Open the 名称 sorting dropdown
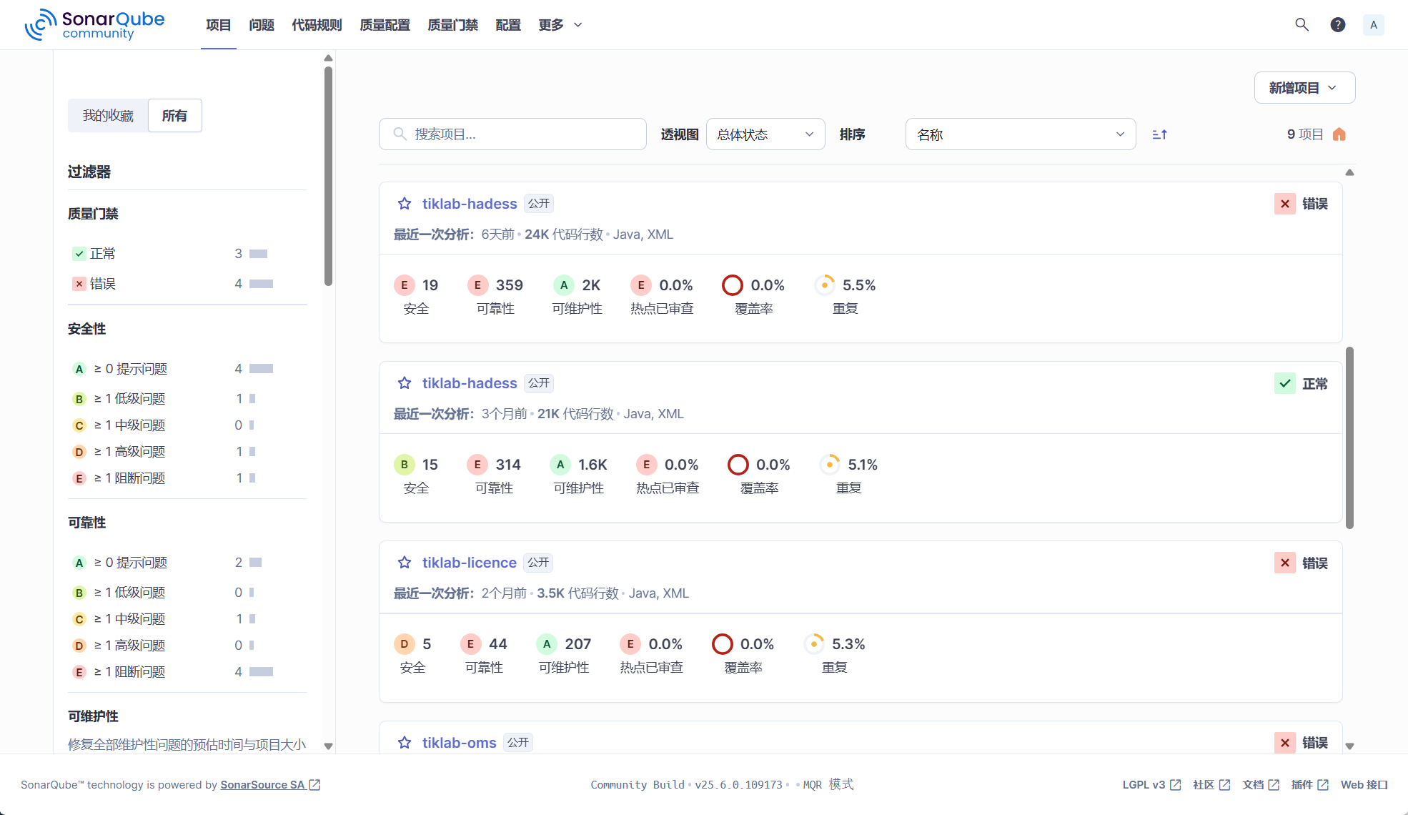The image size is (1408, 815). tap(1020, 134)
